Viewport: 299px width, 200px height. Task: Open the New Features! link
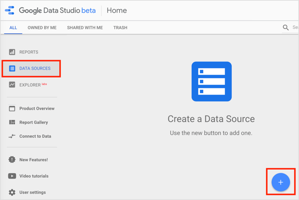pyautogui.click(x=33, y=160)
